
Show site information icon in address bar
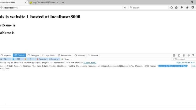pyautogui.click(x=1, y=8)
